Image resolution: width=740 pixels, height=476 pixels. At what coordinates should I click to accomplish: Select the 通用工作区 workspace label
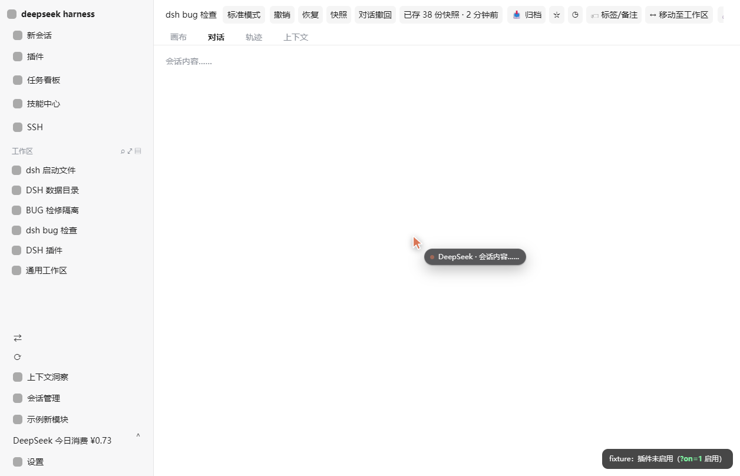click(x=47, y=270)
